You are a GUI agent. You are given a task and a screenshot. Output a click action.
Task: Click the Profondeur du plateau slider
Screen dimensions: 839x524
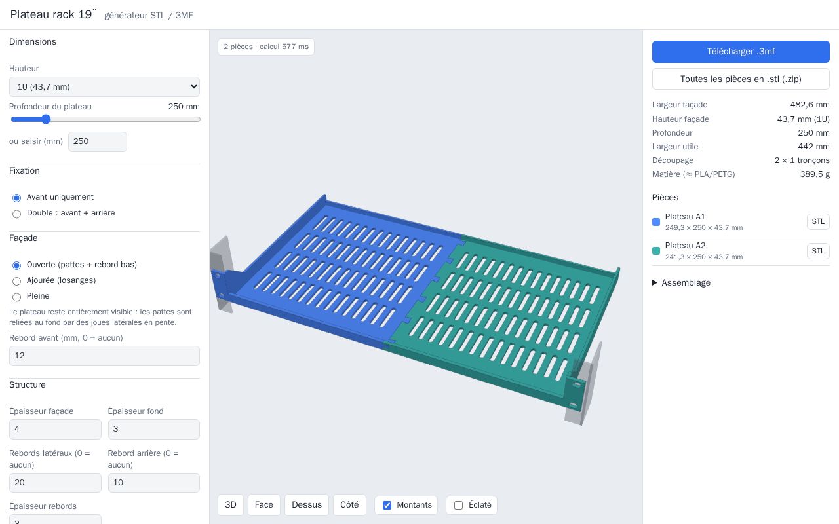(x=105, y=119)
